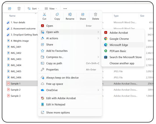Screen dimensions: 156x124
Task: Click the PDFsam Basic green icon
Action: pyautogui.click(x=106, y=51)
